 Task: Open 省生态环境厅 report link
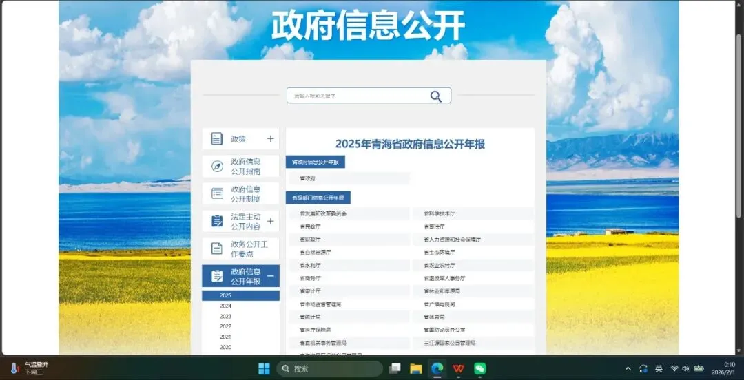pos(440,253)
